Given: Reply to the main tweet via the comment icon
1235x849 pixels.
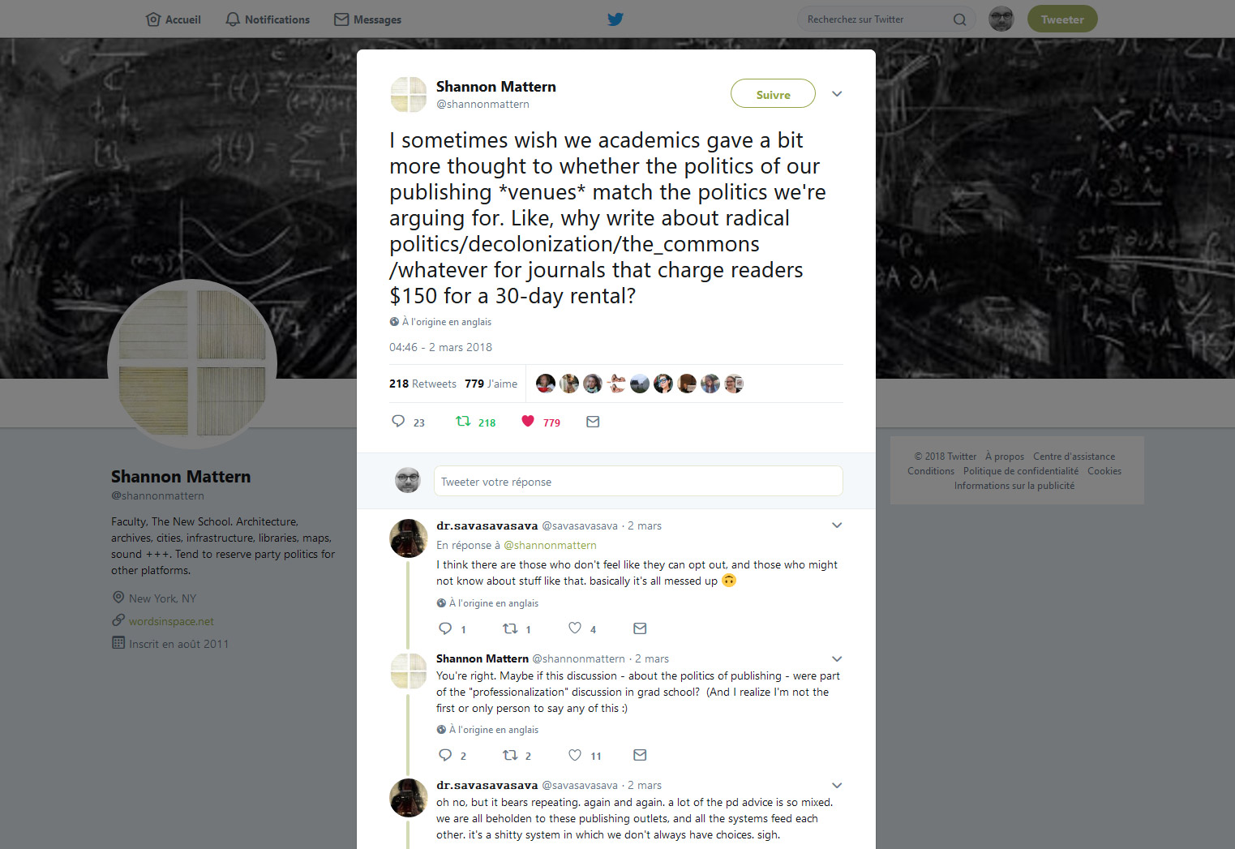Looking at the screenshot, I should [398, 421].
